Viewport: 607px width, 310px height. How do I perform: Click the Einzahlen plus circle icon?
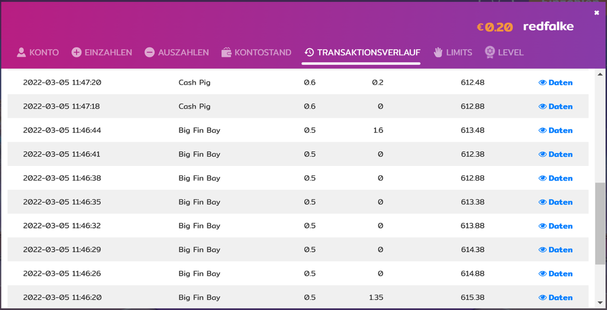tap(76, 52)
